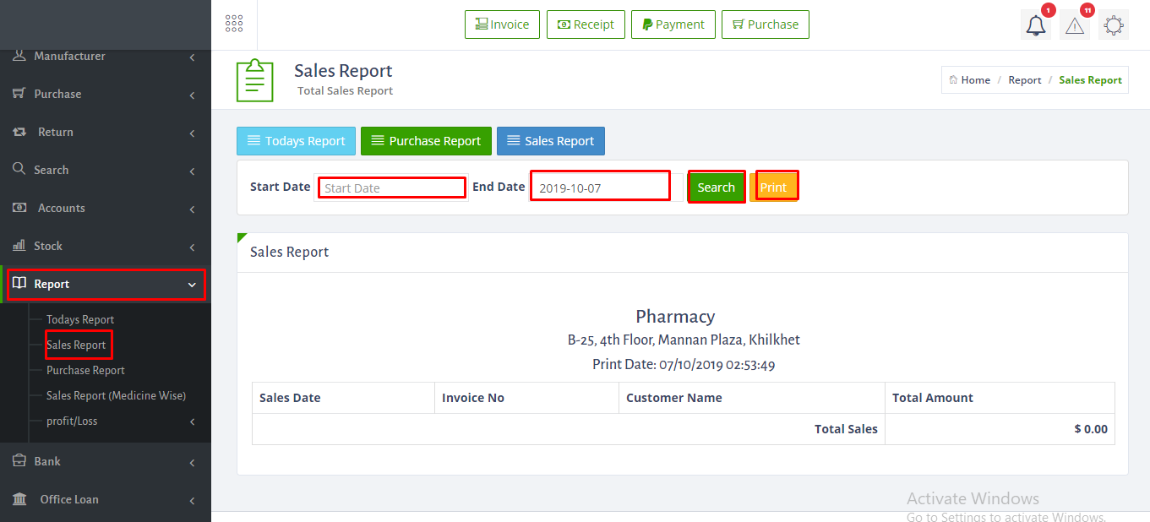The image size is (1150, 522).
Task: Click the Home breadcrumb icon
Action: tap(953, 80)
